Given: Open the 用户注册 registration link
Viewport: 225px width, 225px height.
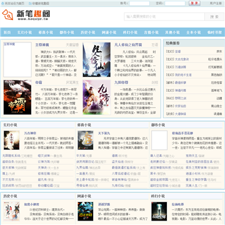Looking at the screenshot, I should pyautogui.click(x=216, y=3).
